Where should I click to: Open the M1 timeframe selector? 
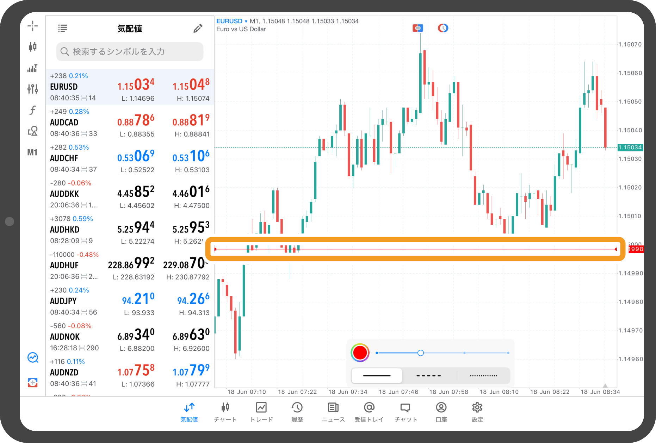click(32, 152)
